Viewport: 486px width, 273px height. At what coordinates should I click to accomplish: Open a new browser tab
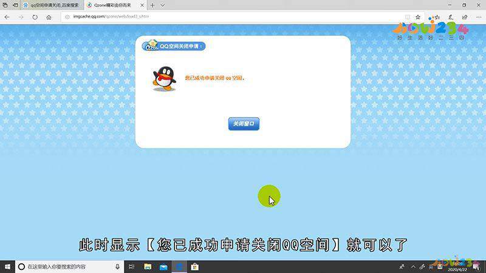pos(152,5)
